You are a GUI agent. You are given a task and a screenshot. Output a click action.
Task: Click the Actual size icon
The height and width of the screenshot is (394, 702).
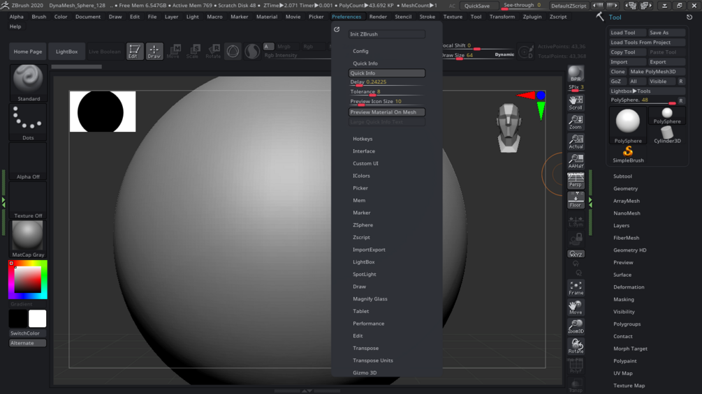click(x=576, y=142)
